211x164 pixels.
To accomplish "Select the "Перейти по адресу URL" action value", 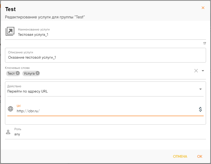I will click(x=27, y=91).
